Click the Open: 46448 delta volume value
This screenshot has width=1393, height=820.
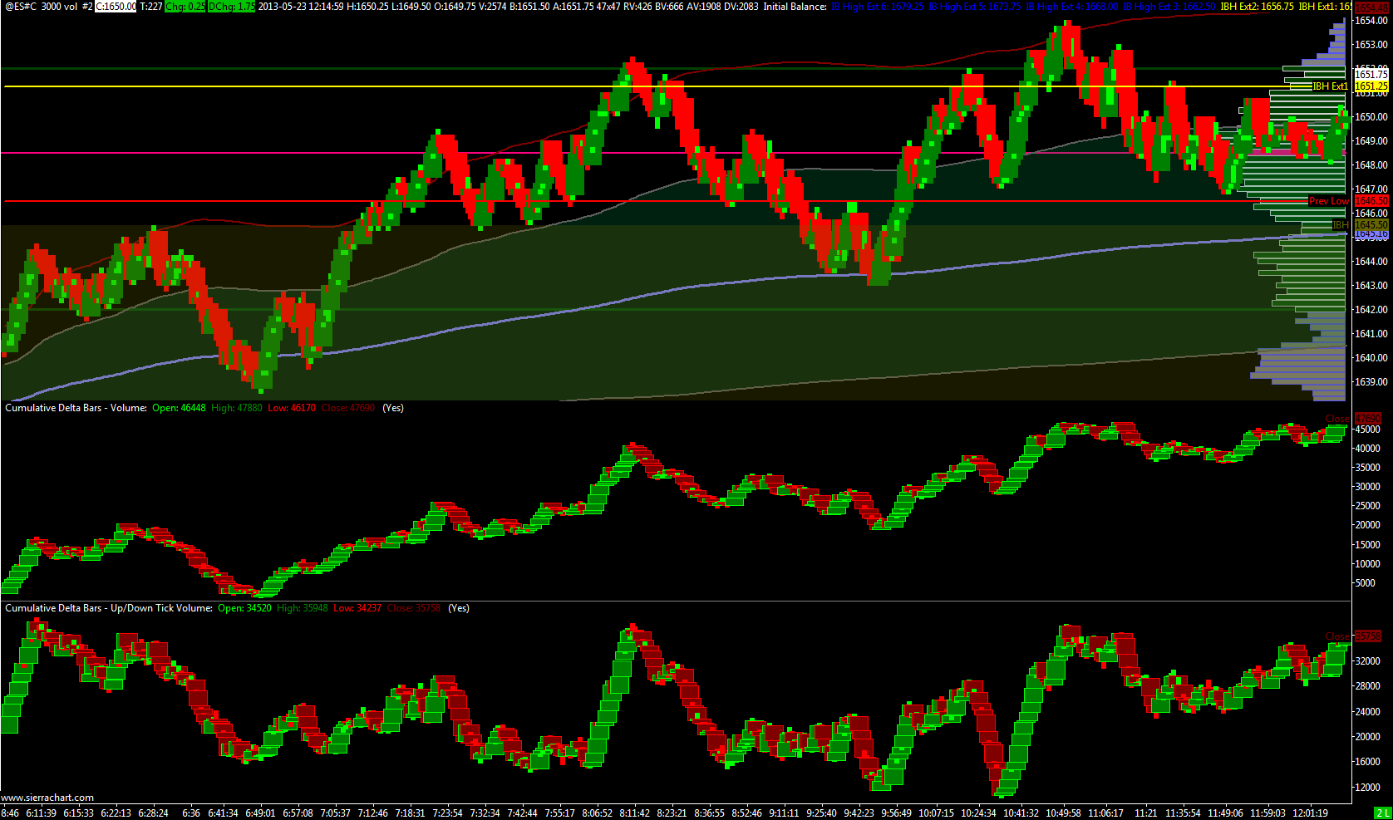(x=179, y=408)
